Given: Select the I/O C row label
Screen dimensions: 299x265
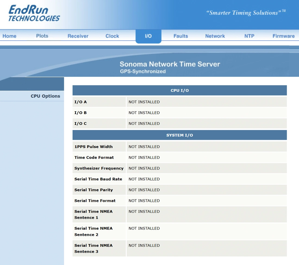Looking at the screenshot, I should [x=80, y=124].
